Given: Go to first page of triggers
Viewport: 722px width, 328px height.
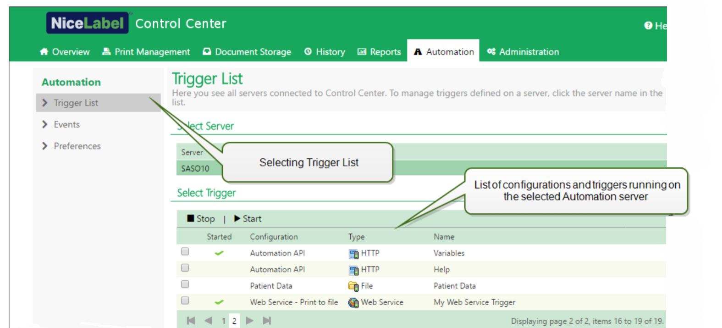Looking at the screenshot, I should [x=191, y=321].
